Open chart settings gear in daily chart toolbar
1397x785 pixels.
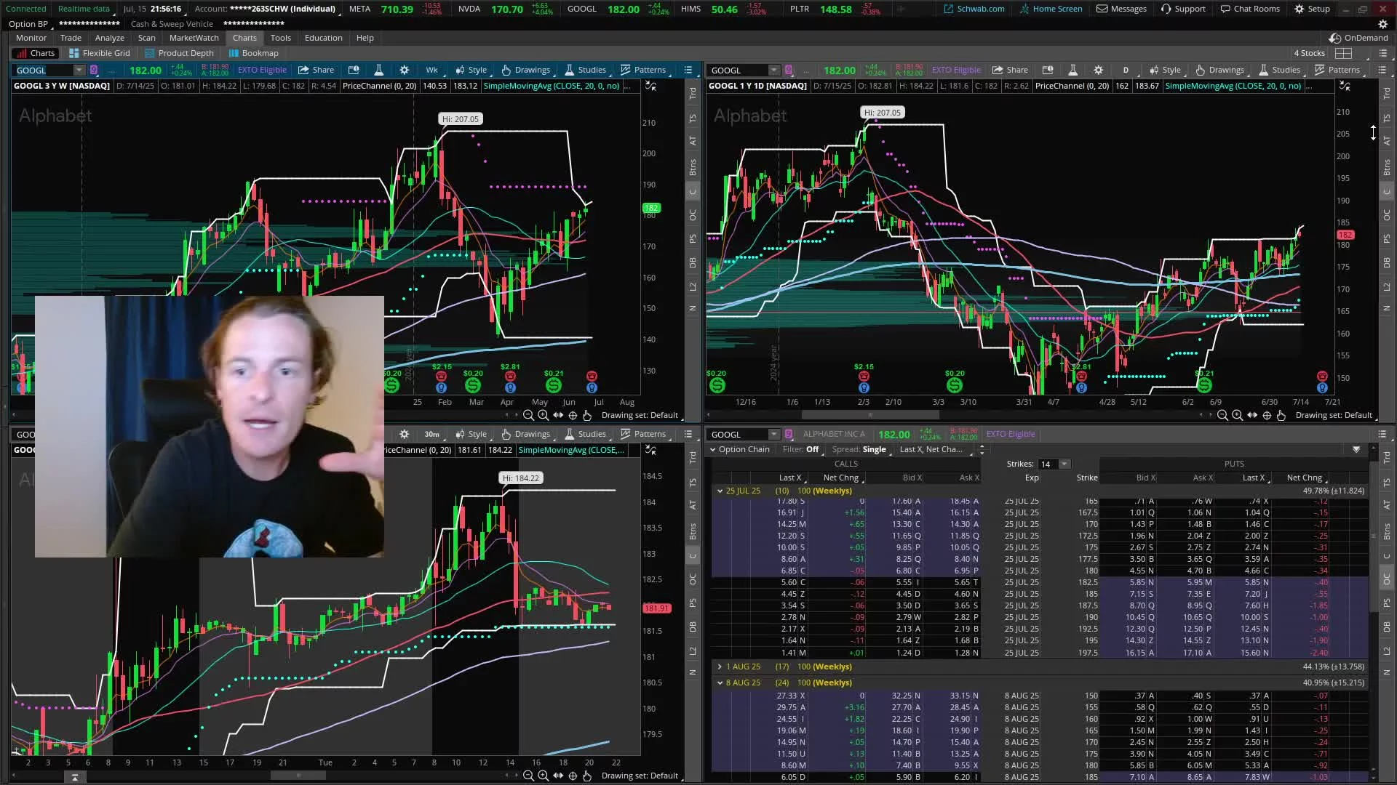pyautogui.click(x=1098, y=70)
